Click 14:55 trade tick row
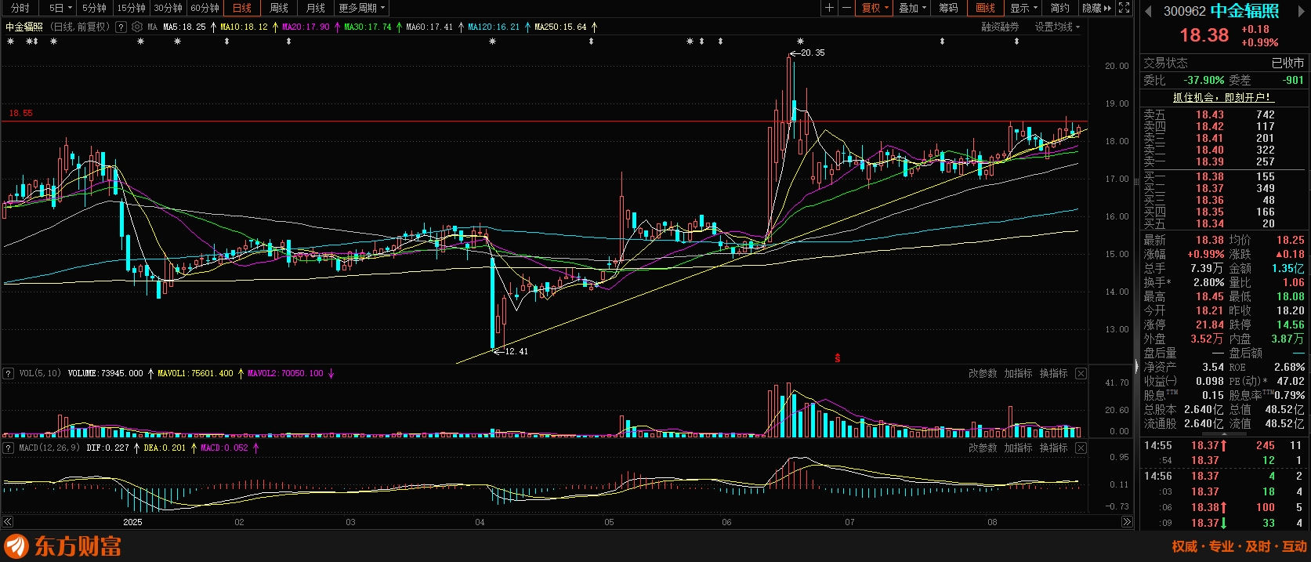 tap(1222, 445)
